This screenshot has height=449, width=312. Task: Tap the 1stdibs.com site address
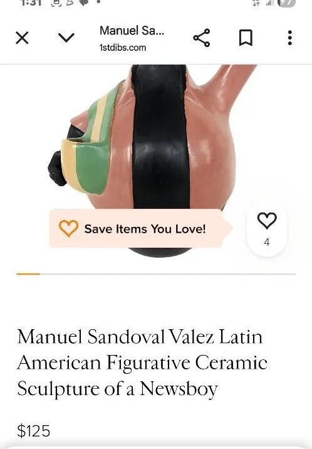[x=123, y=48]
